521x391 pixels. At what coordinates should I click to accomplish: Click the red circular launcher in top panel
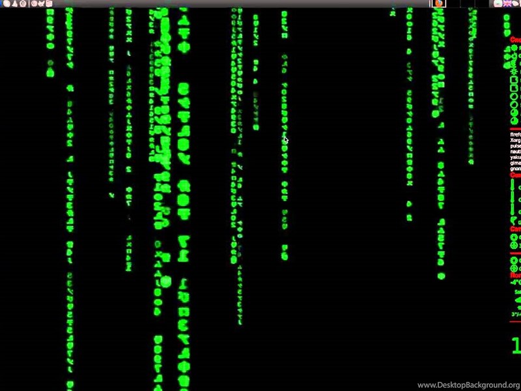(34, 3)
